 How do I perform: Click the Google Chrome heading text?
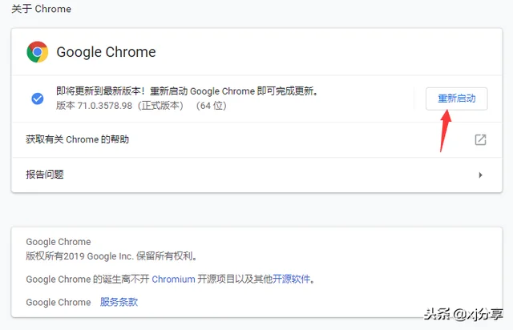[x=106, y=52]
